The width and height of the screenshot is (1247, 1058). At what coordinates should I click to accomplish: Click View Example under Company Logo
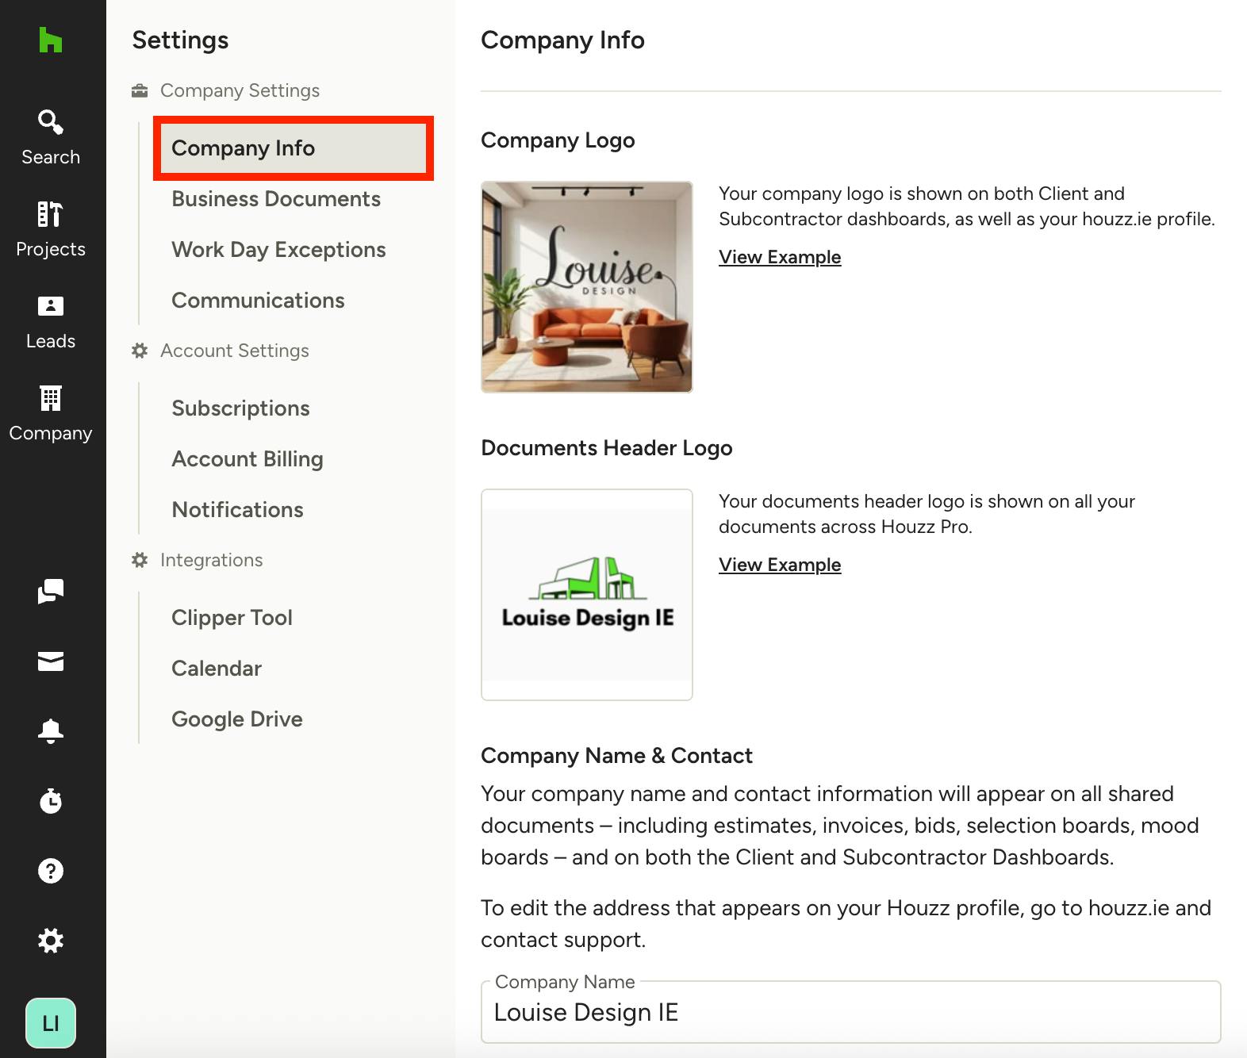(x=780, y=257)
